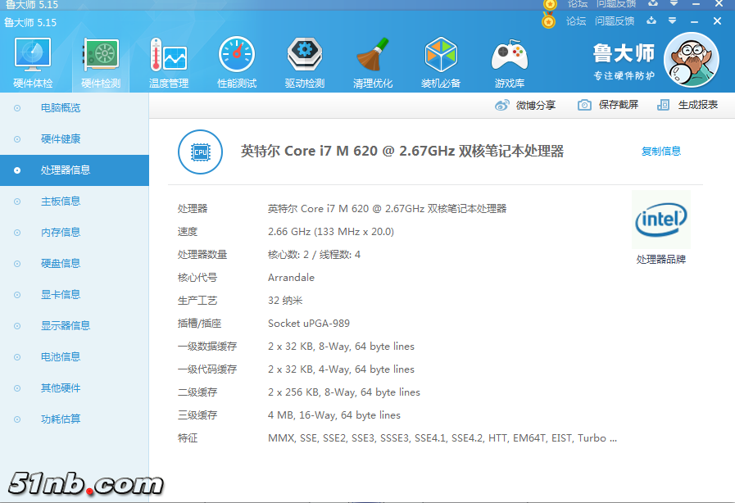This screenshot has height=503, width=735.
Task: Click the 复制信息 copy information link
Action: coord(661,152)
